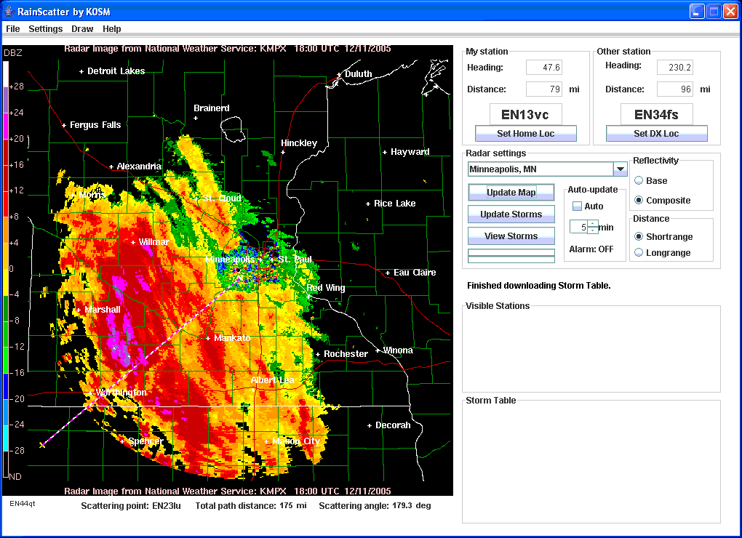
Task: Decrease auto-update minutes with down arrow
Action: (x=593, y=230)
